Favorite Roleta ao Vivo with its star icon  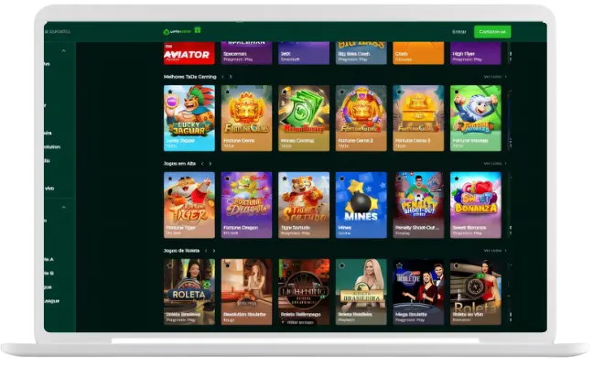pos(457,265)
